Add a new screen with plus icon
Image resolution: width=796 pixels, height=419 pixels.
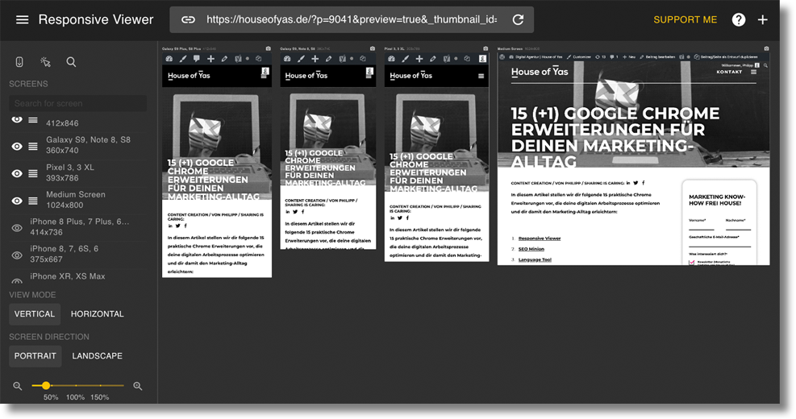click(x=762, y=20)
